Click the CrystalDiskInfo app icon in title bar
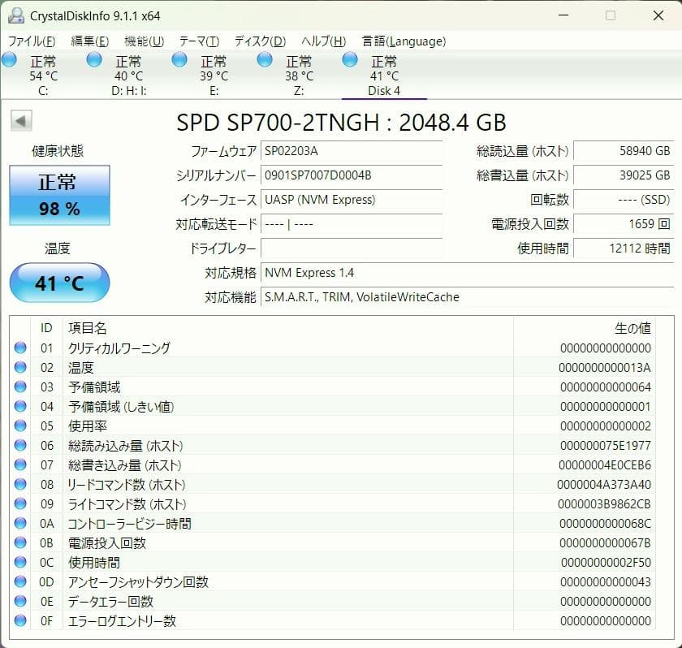 pos(18,15)
